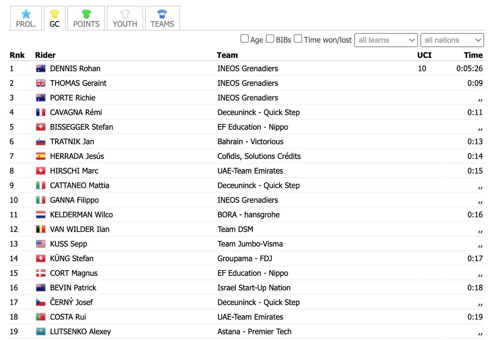This screenshot has height=340, width=493.
Task: Open Israel Start-Up Nation team link
Action: click(x=254, y=288)
